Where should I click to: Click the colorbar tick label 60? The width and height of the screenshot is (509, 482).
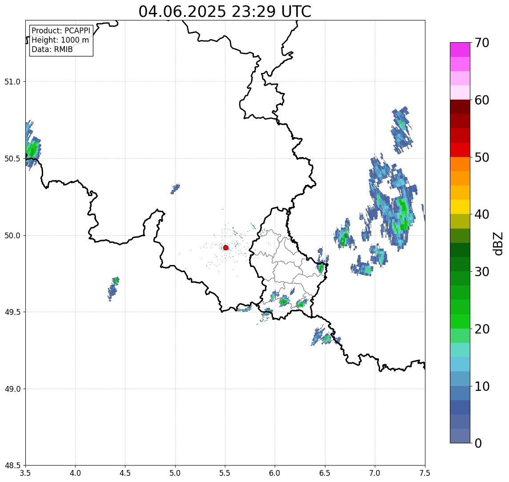(x=482, y=100)
